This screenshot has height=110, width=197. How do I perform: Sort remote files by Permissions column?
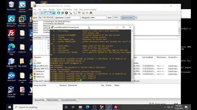pos(161,57)
